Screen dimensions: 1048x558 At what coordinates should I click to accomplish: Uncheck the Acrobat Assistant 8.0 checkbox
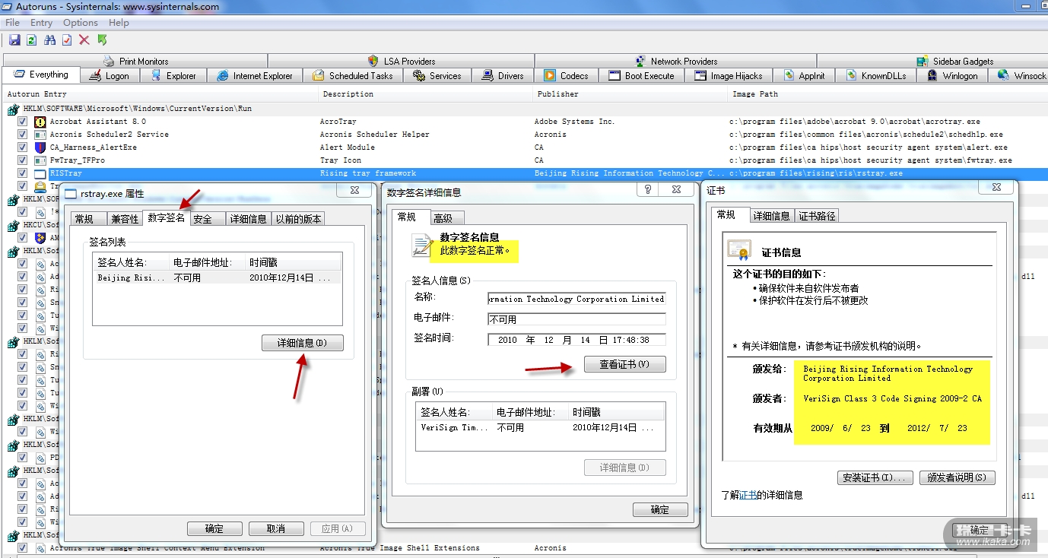(x=23, y=122)
